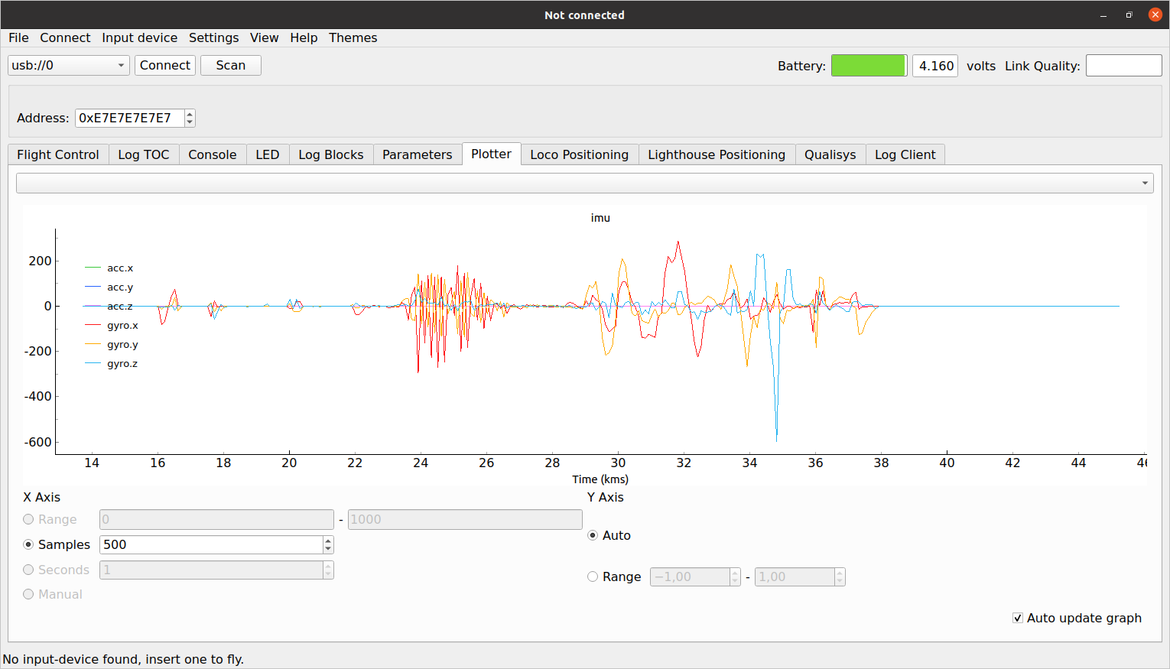The width and height of the screenshot is (1170, 669).
Task: Switch to the Flight Control tab
Action: coord(58,154)
